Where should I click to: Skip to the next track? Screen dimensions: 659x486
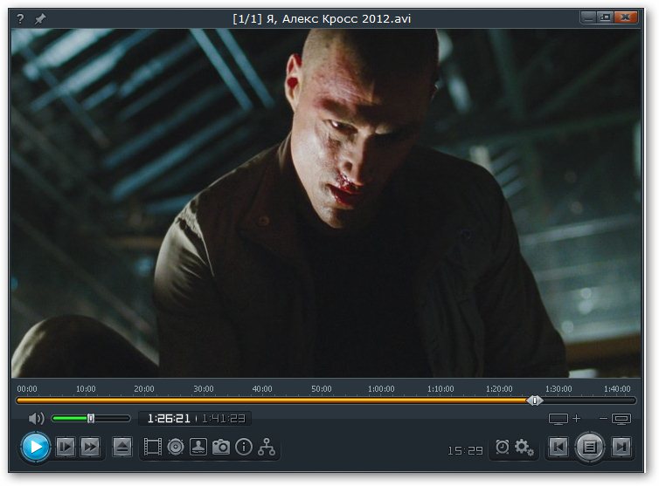pos(621,448)
